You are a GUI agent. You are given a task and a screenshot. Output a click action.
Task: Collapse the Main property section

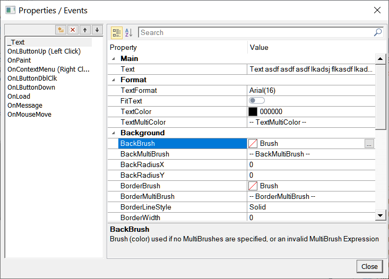[x=112, y=59]
